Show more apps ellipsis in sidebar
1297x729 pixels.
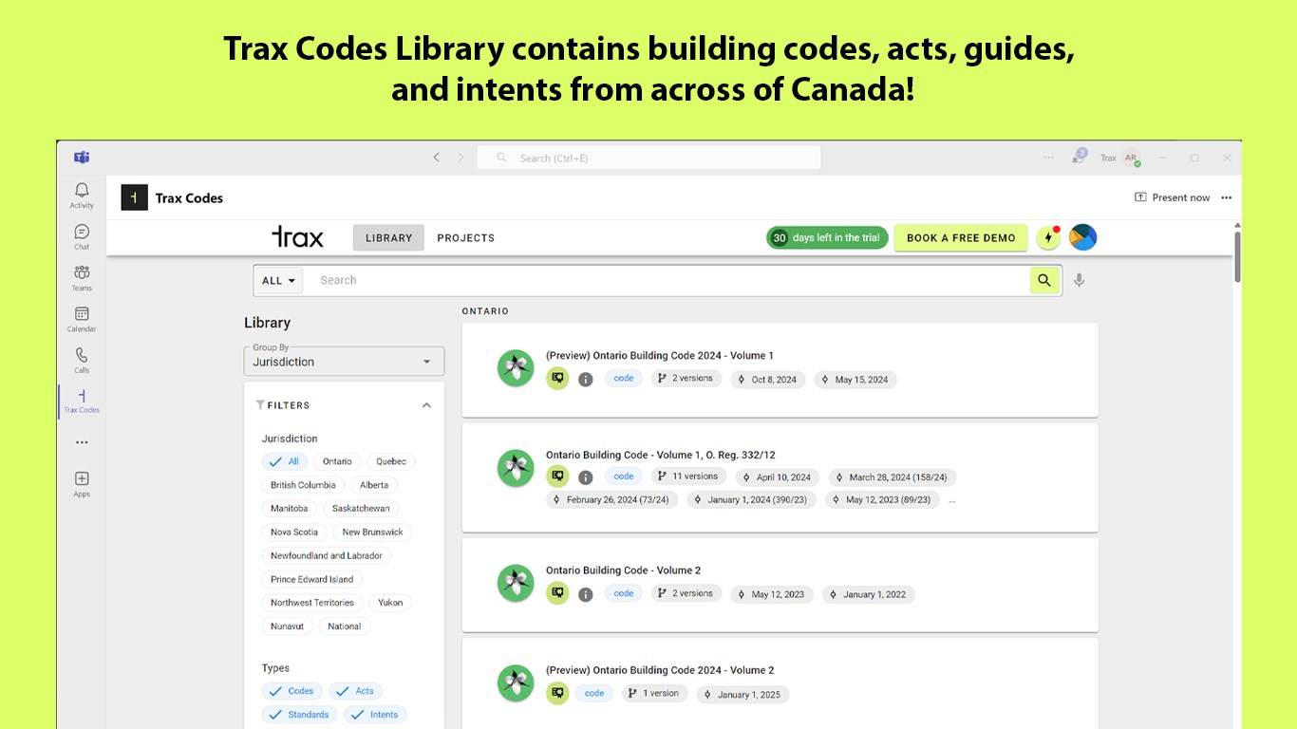82,442
